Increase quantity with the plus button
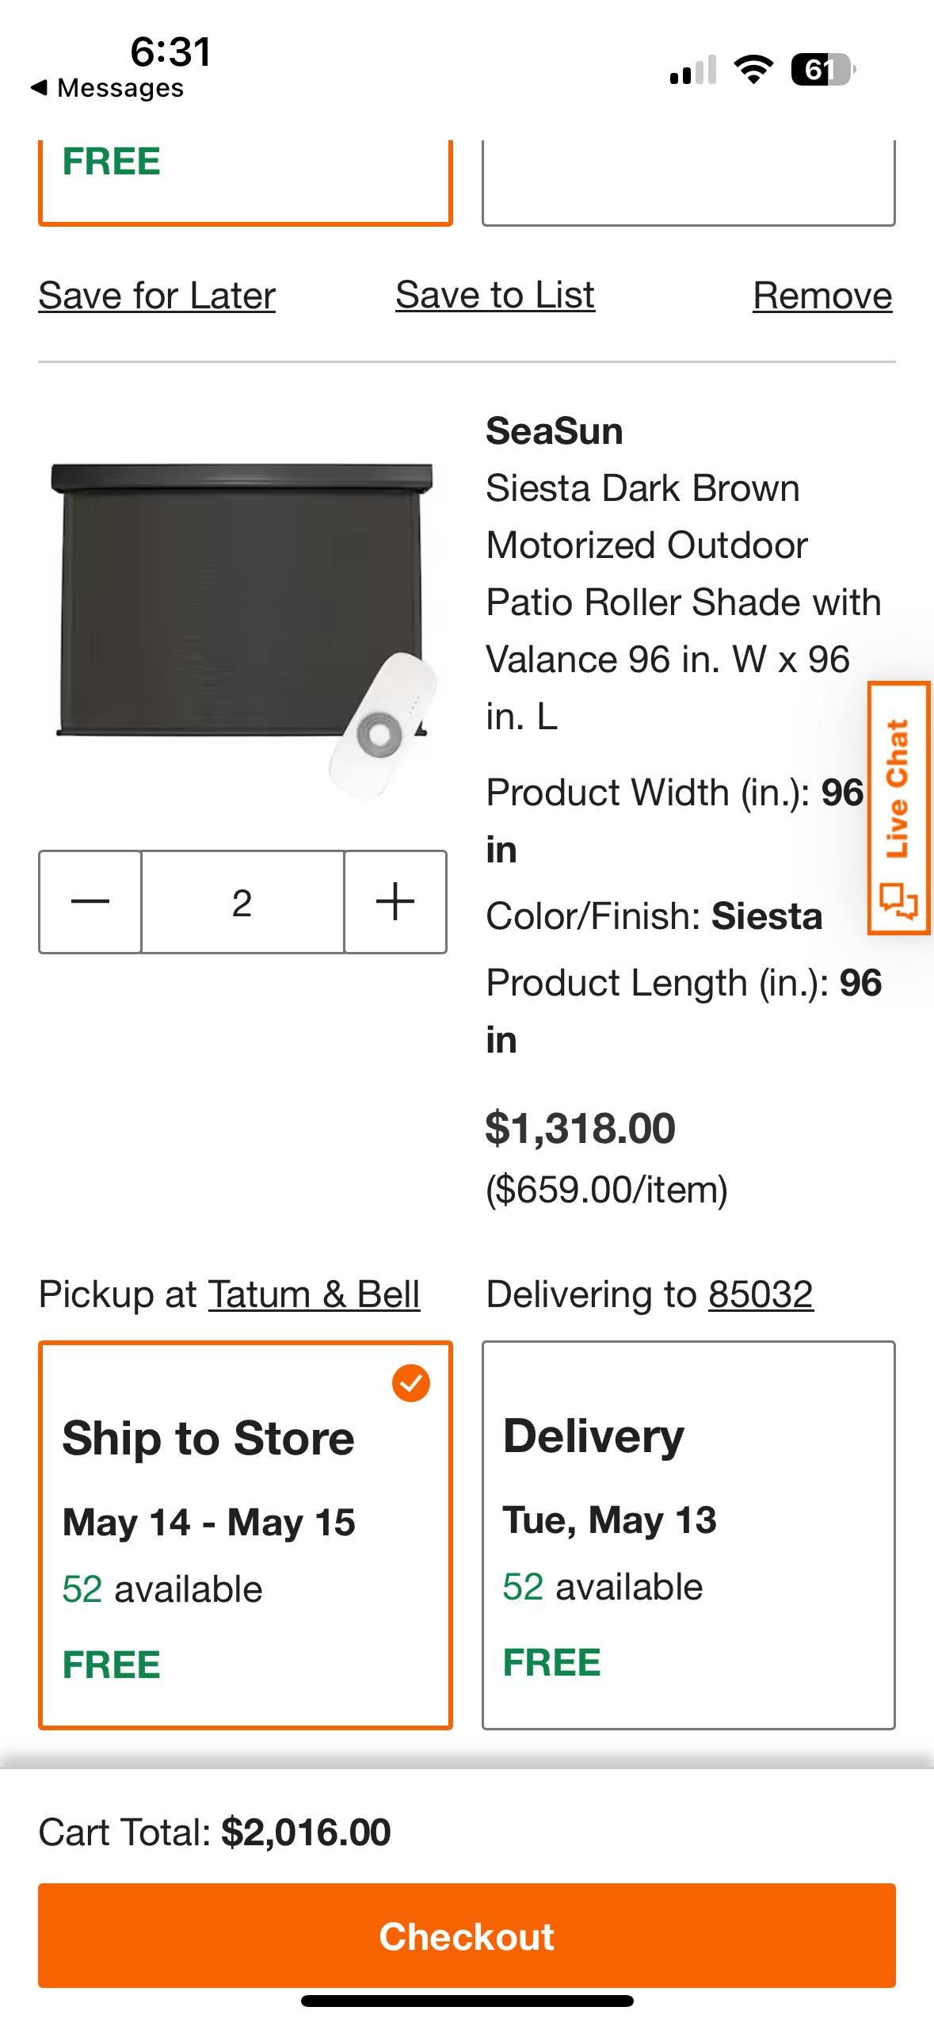Image resolution: width=934 pixels, height=2026 pixels. 395,901
